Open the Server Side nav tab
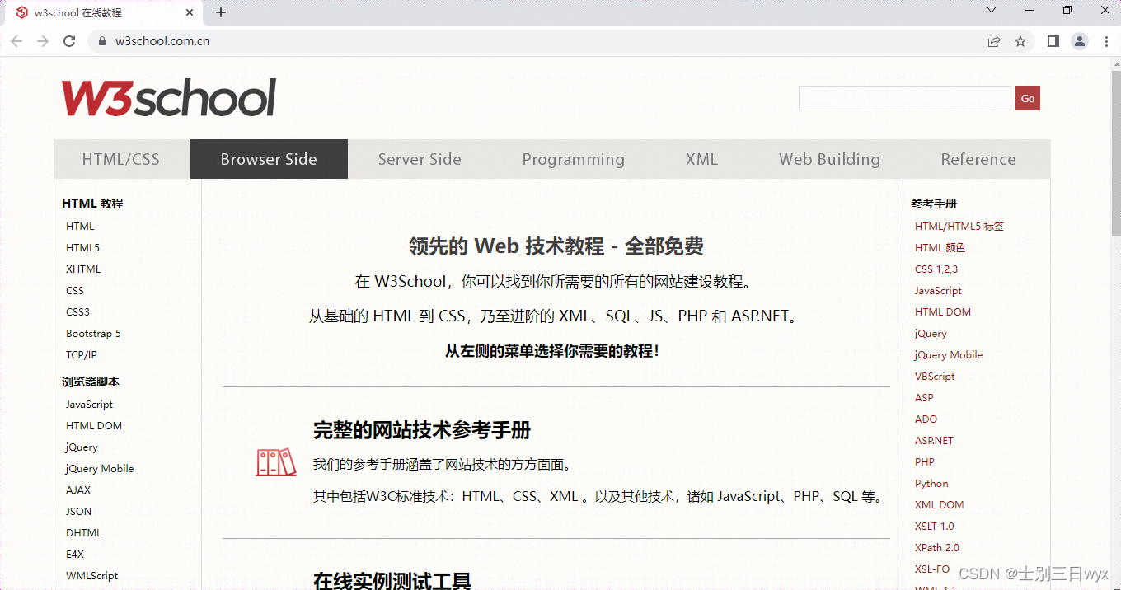1121x590 pixels. pos(420,159)
